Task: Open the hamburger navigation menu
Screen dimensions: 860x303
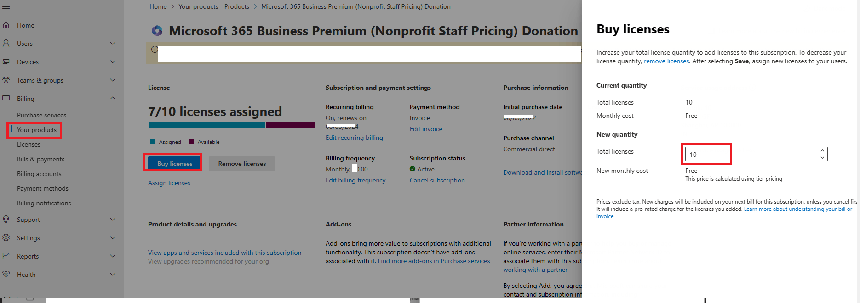Action: pyautogui.click(x=6, y=7)
